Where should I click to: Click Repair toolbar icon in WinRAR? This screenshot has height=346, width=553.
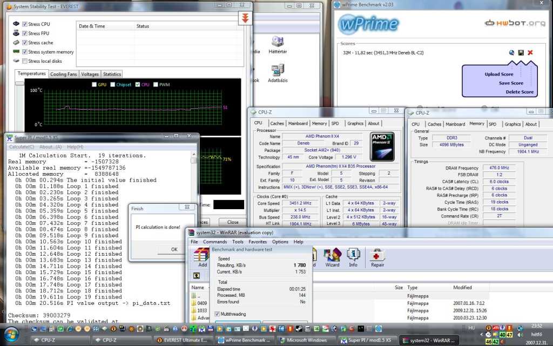377,258
